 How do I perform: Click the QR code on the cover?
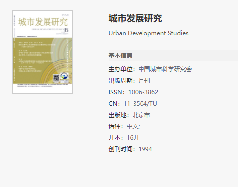(56, 78)
